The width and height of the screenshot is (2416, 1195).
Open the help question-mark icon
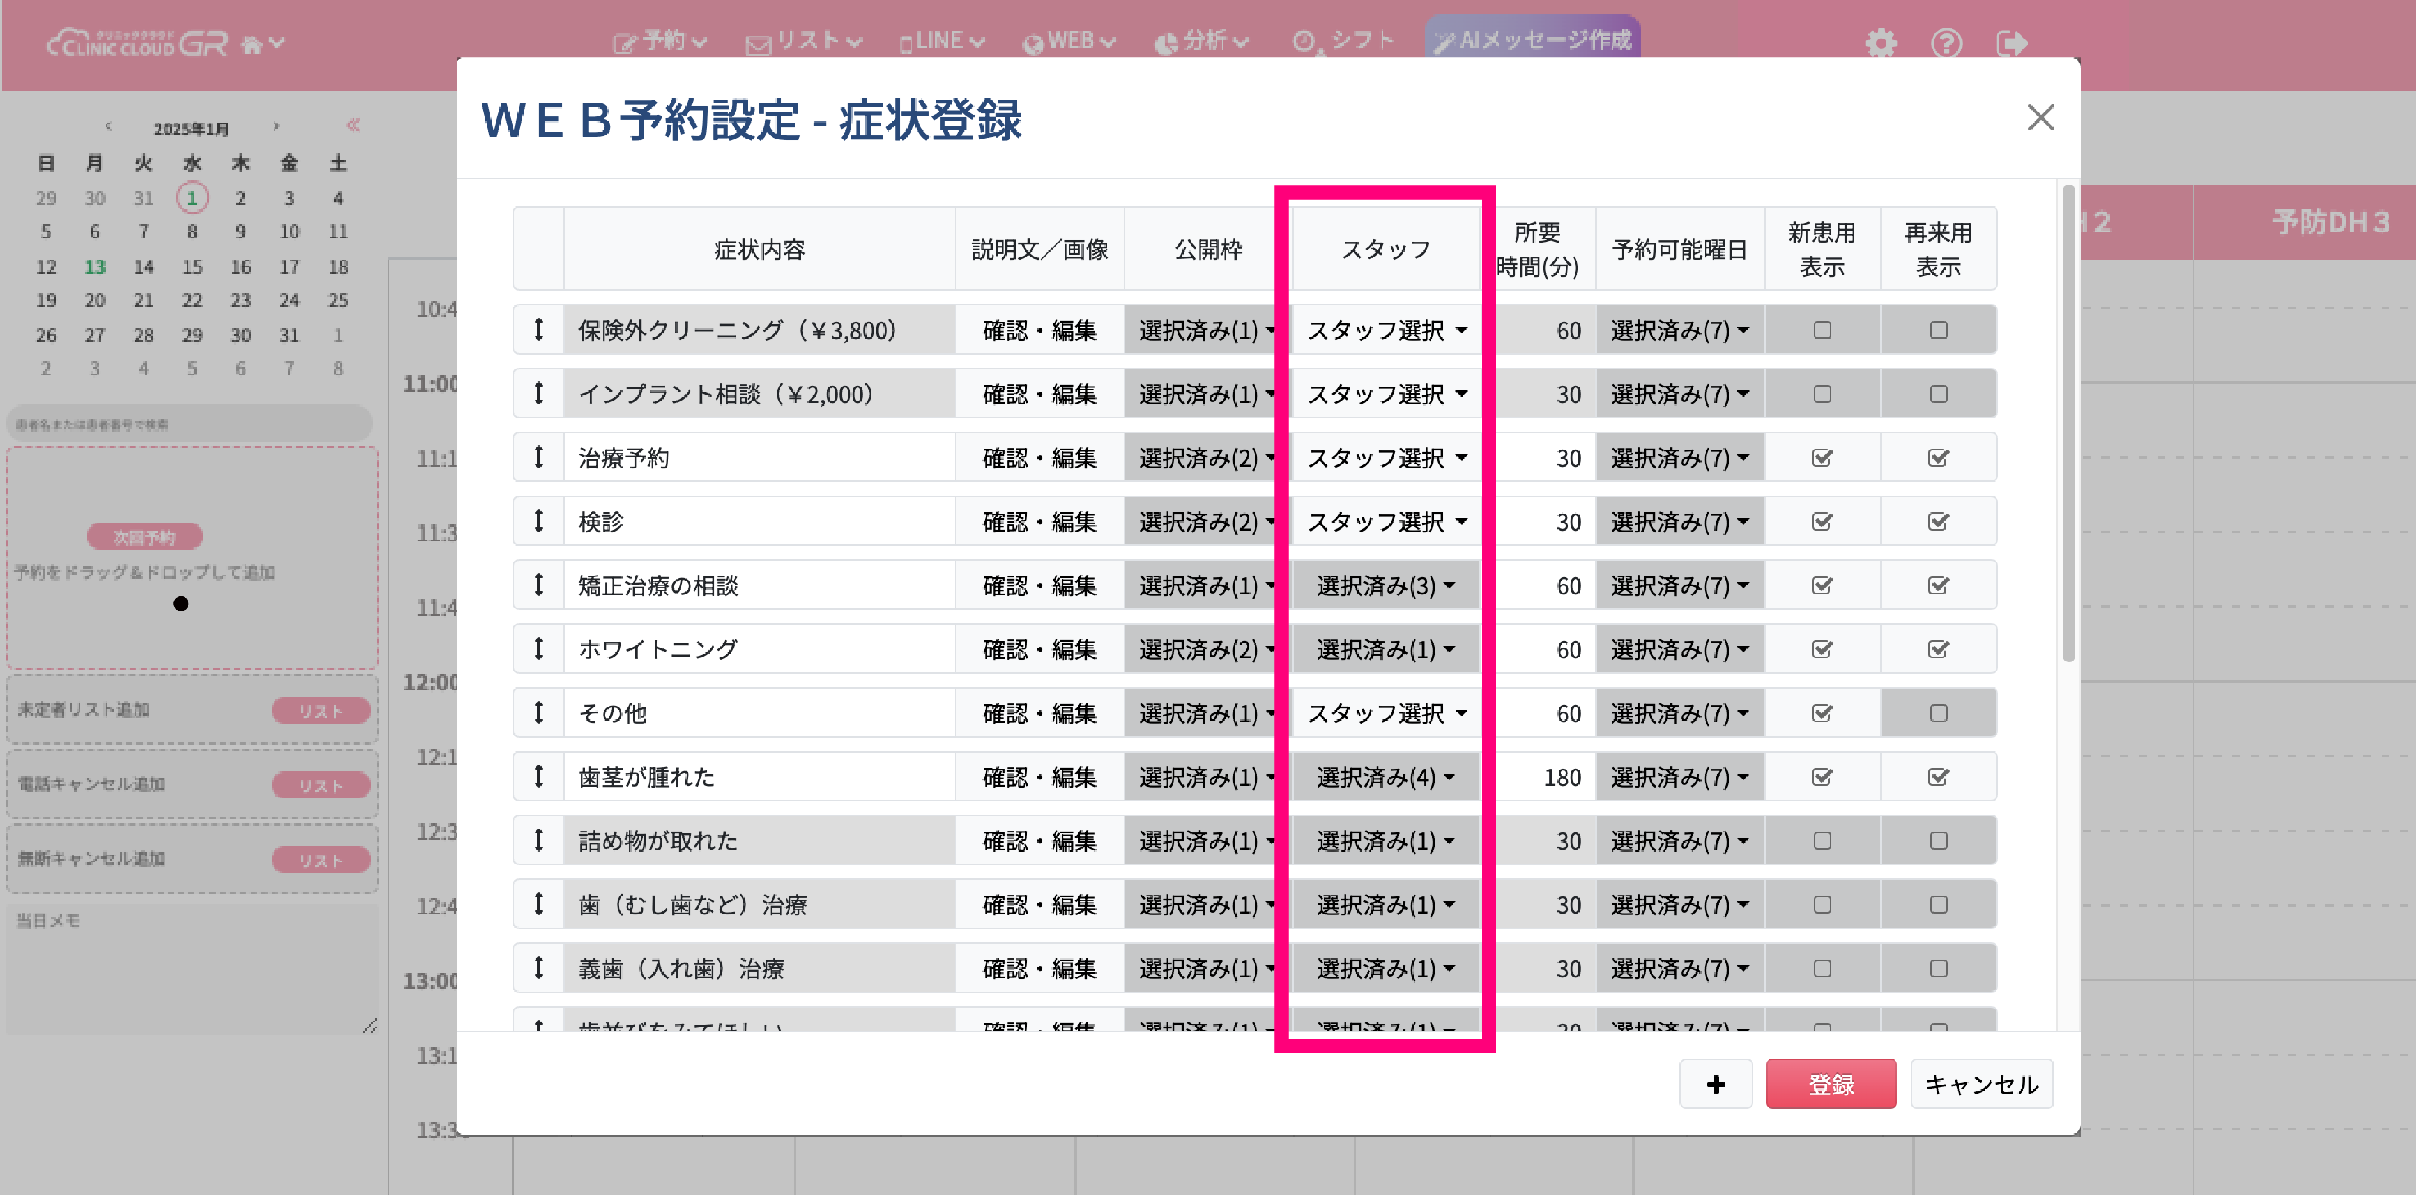pyautogui.click(x=1946, y=43)
